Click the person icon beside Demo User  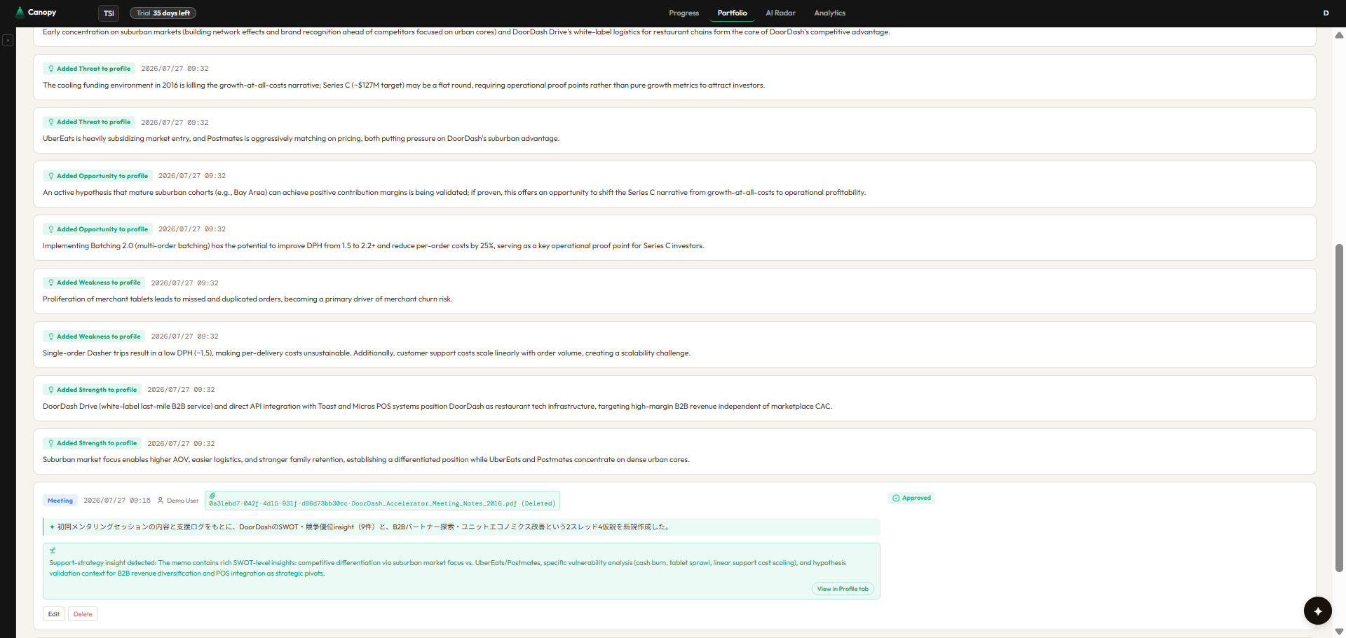tap(161, 501)
